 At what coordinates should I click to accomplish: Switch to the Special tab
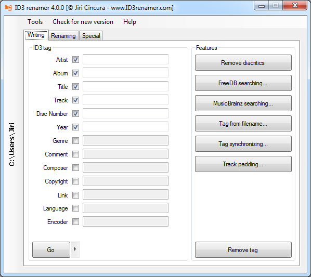91,36
